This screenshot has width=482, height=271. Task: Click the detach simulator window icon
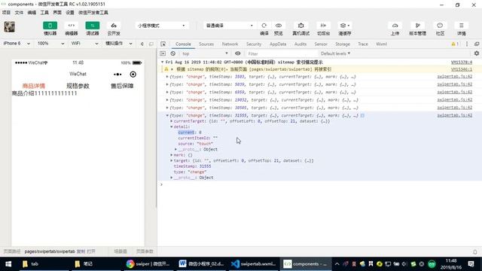click(x=151, y=44)
